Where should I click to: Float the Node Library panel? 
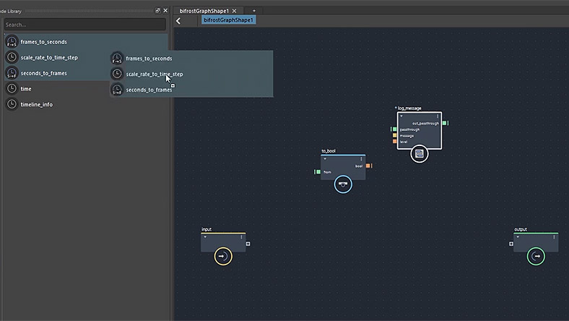[x=157, y=11]
